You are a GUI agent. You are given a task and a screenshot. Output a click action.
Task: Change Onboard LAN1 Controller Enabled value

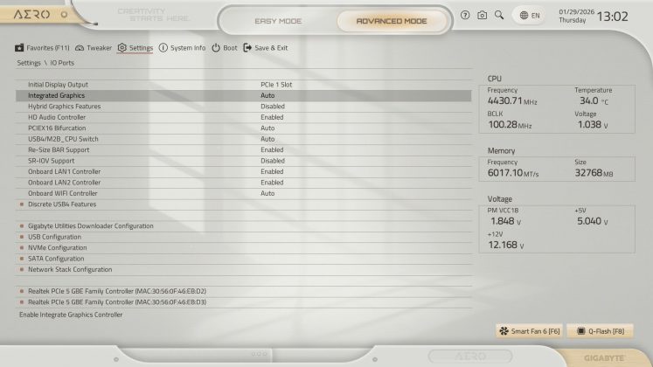(272, 171)
